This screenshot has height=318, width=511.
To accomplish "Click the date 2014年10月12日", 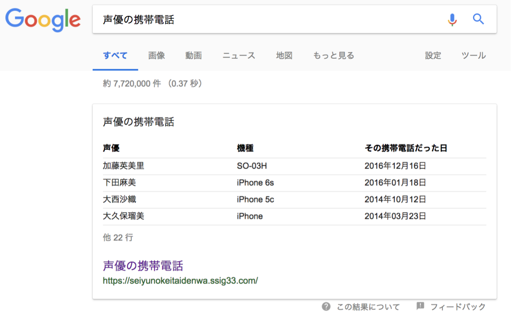I will (x=395, y=199).
